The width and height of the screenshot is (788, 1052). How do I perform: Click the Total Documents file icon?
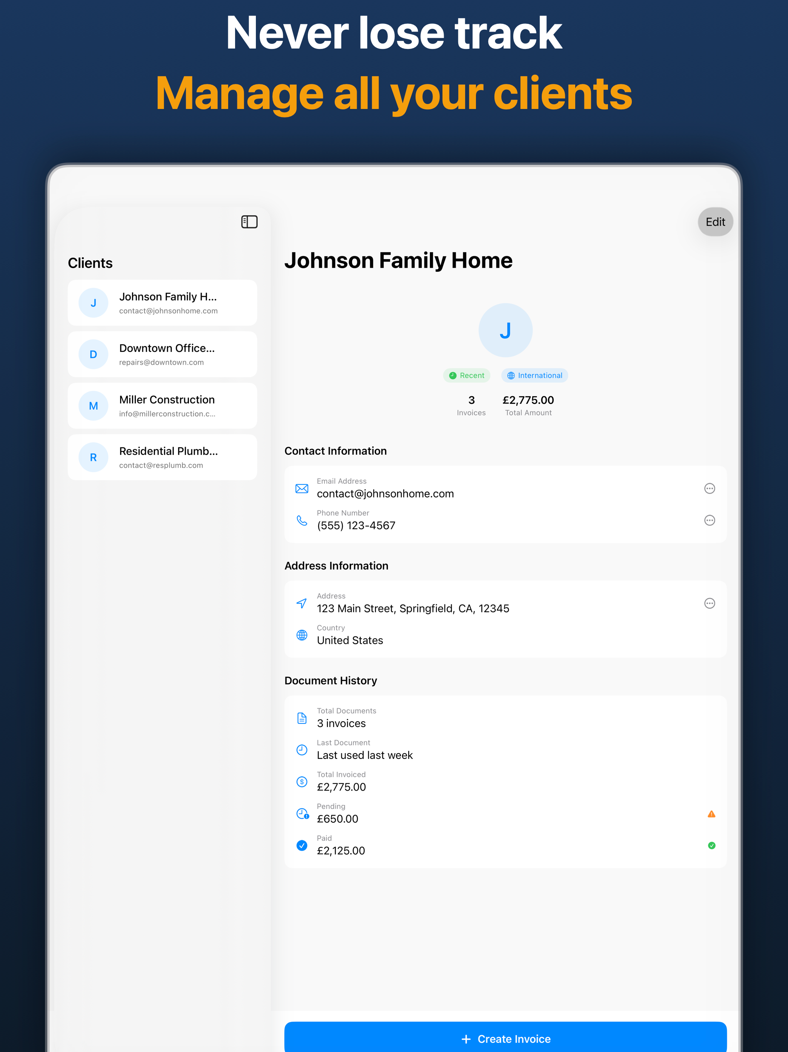click(302, 718)
